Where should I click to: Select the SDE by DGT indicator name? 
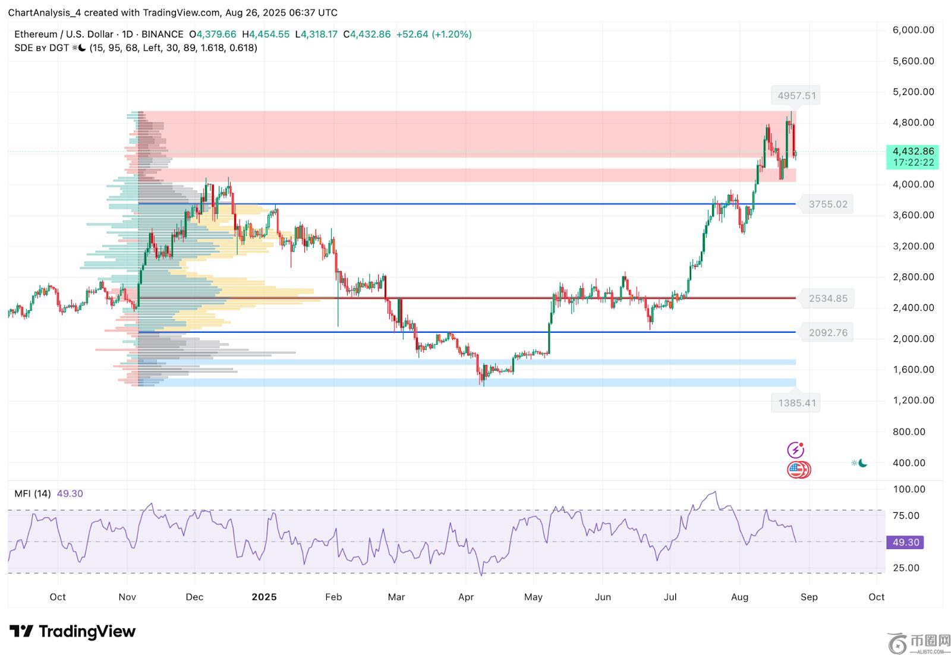click(42, 48)
